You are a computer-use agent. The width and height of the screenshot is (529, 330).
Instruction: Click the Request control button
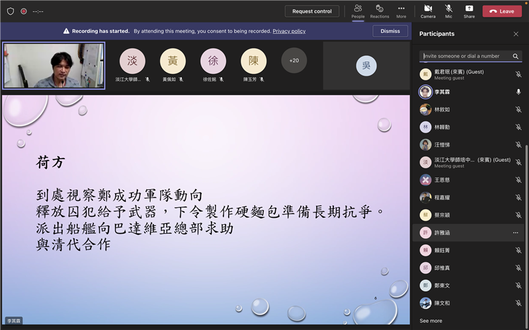[x=312, y=11]
